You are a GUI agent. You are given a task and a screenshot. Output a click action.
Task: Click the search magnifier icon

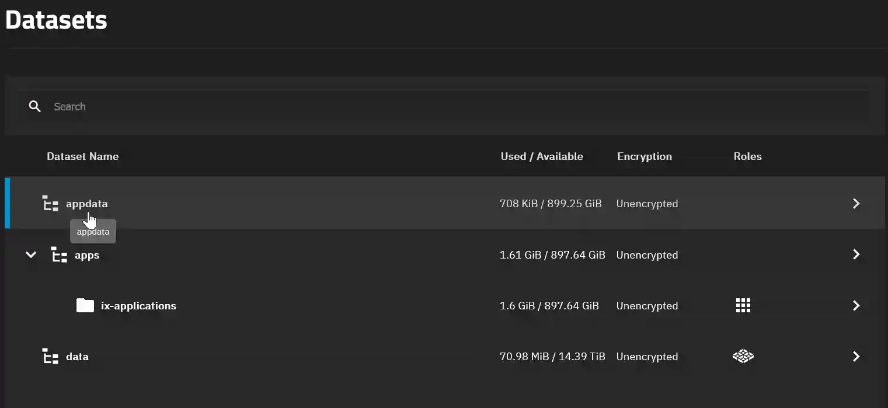point(34,106)
